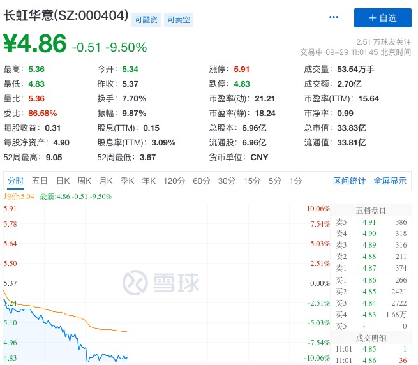Click the 股息率(TTM) value 3.09%
418x365 pixels.
coord(163,143)
